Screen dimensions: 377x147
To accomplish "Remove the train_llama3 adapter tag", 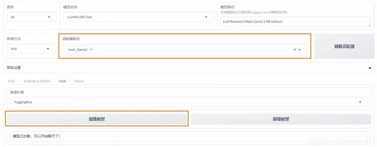I will (x=91, y=50).
